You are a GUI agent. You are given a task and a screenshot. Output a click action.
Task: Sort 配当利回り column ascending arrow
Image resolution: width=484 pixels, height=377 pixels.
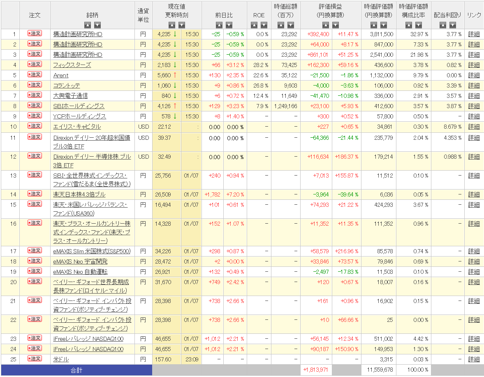coord(443,25)
